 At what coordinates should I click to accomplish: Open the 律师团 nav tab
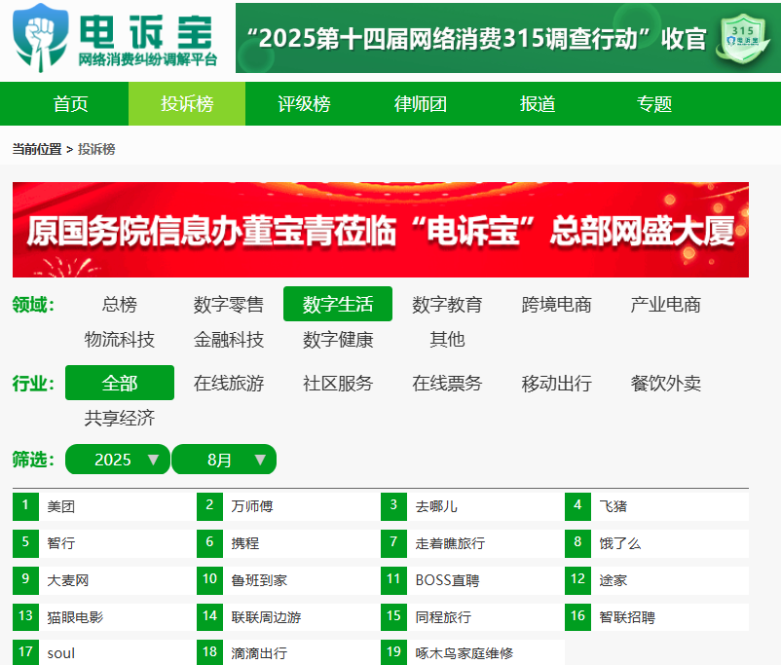click(421, 103)
